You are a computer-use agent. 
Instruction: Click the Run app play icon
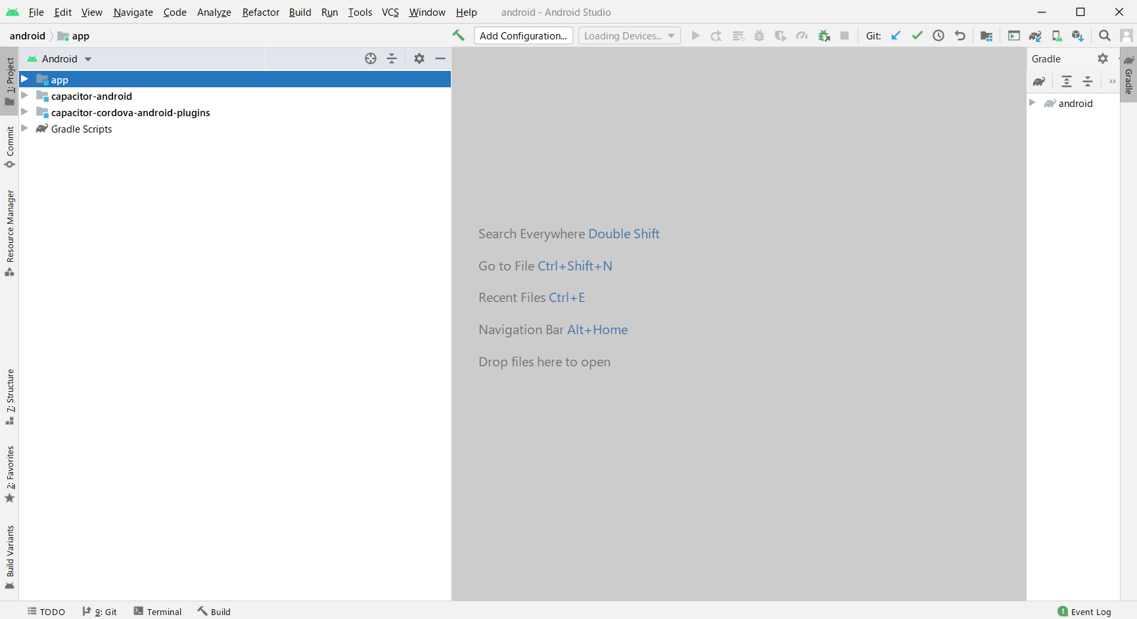pyautogui.click(x=695, y=35)
